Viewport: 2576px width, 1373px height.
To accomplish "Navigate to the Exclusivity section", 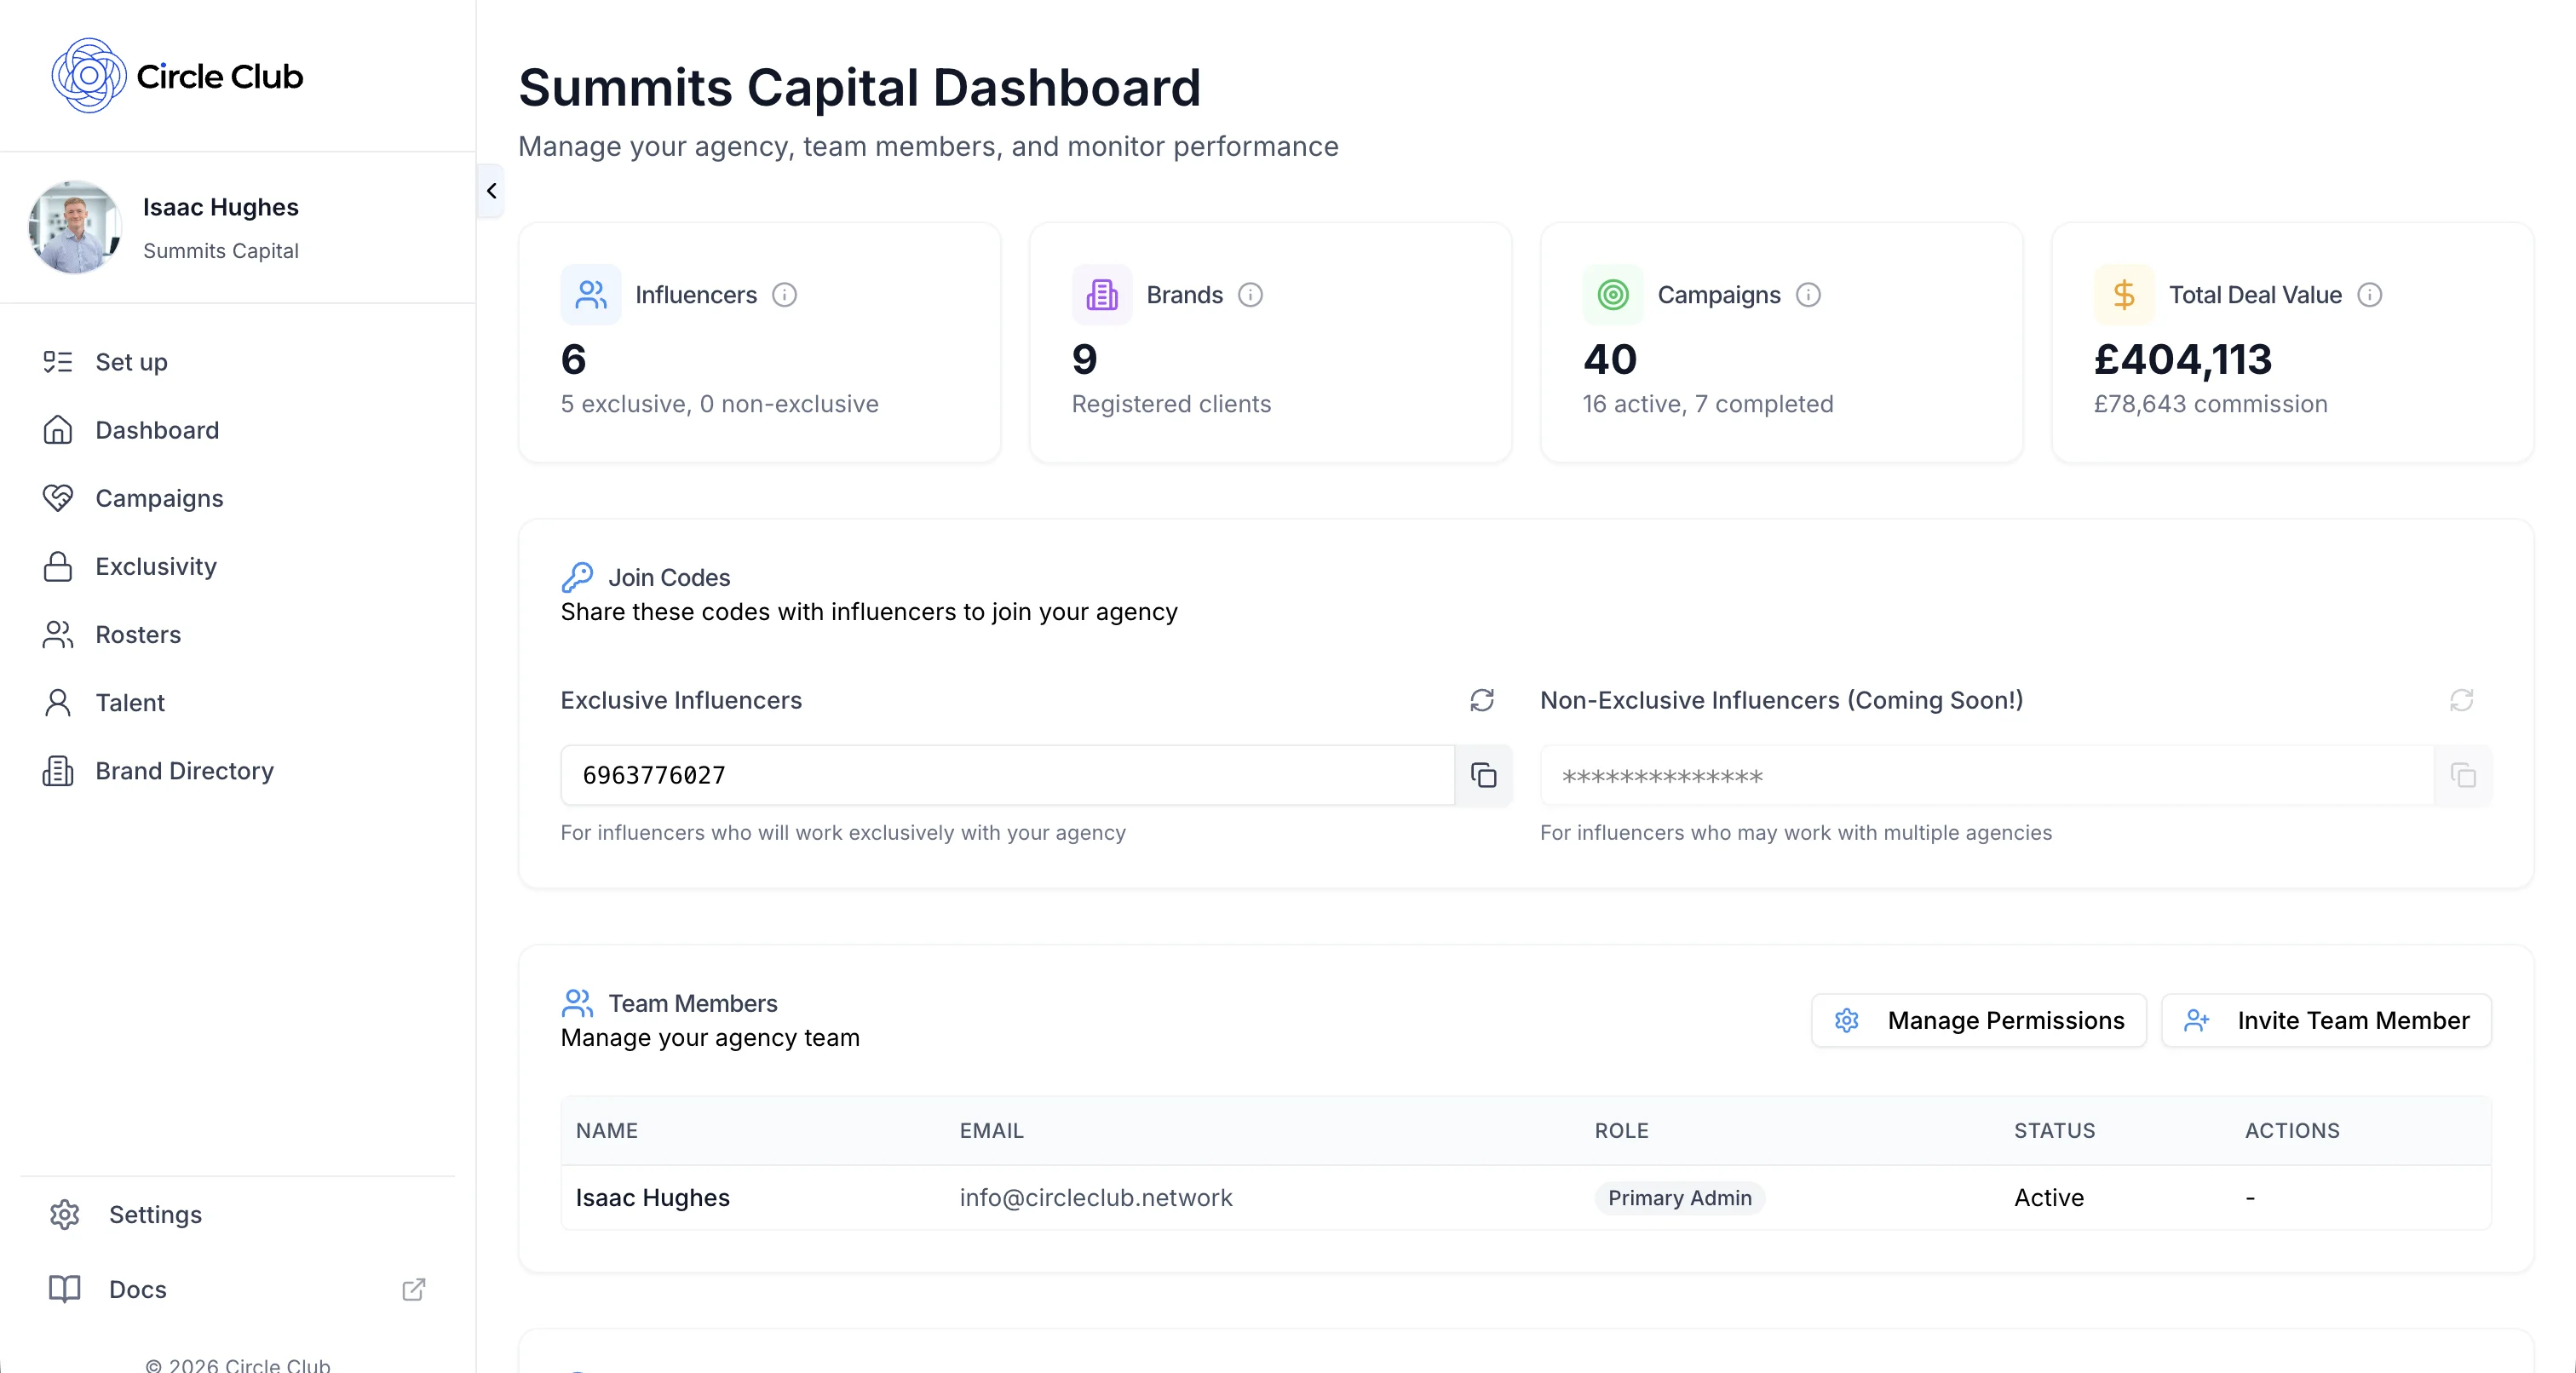I will click(156, 566).
